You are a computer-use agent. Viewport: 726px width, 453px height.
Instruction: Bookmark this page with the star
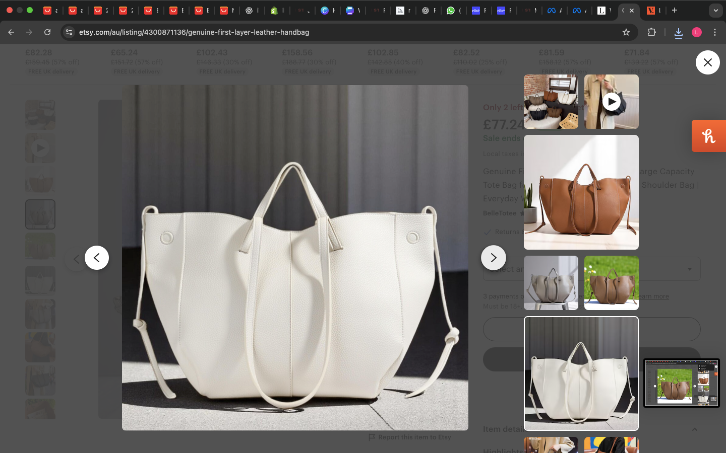click(626, 32)
